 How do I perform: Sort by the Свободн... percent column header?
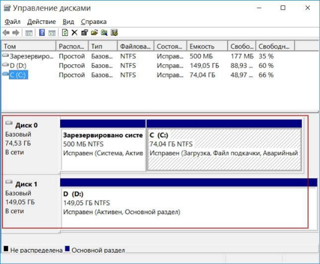(x=275, y=46)
